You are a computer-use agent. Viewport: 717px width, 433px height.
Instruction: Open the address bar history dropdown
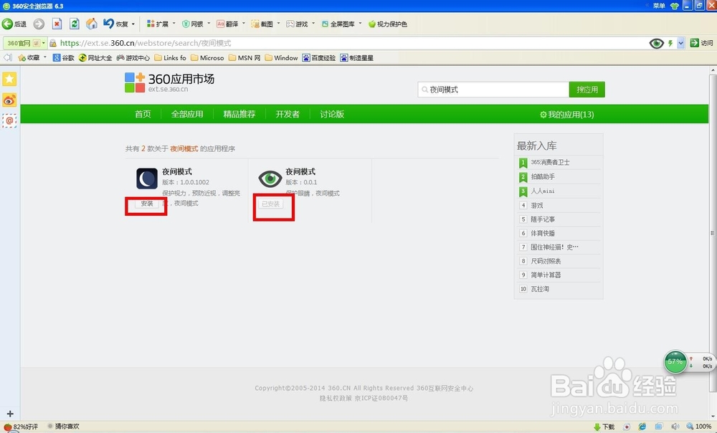pyautogui.click(x=681, y=44)
